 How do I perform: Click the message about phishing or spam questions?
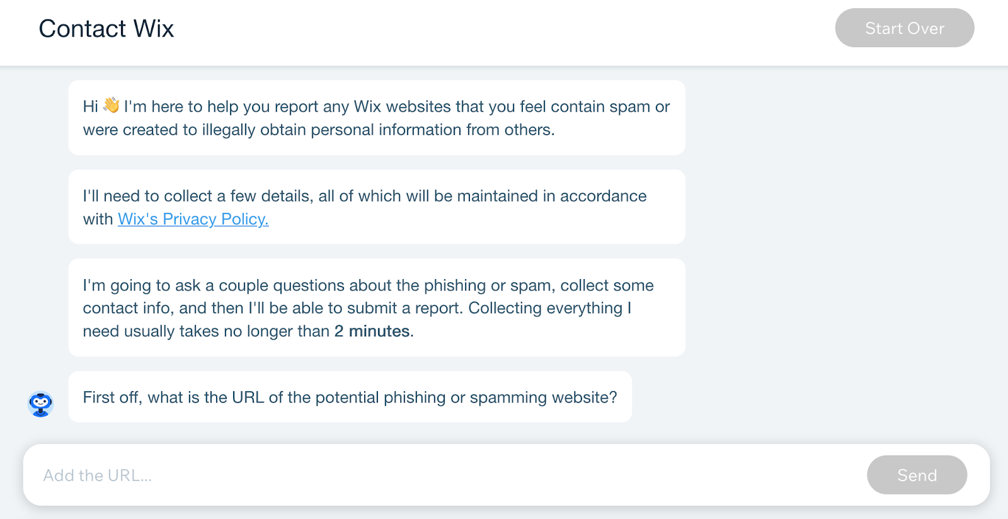tap(376, 308)
